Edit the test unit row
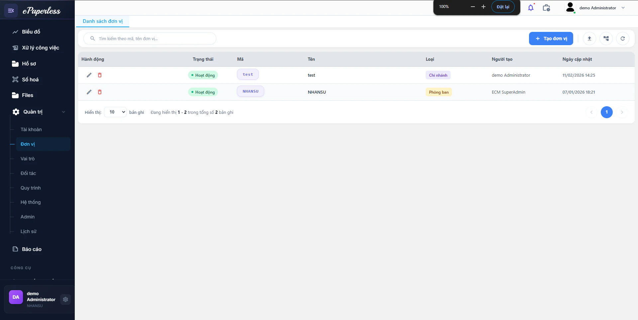Image resolution: width=638 pixels, height=320 pixels. coord(89,75)
